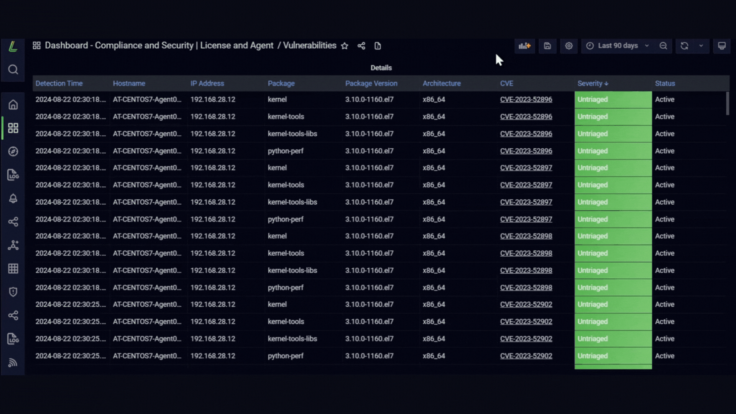
Task: Share dashboard via share icon in header
Action: [x=361, y=46]
